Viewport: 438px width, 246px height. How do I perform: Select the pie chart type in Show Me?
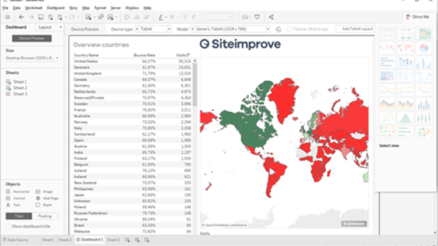[424, 47]
